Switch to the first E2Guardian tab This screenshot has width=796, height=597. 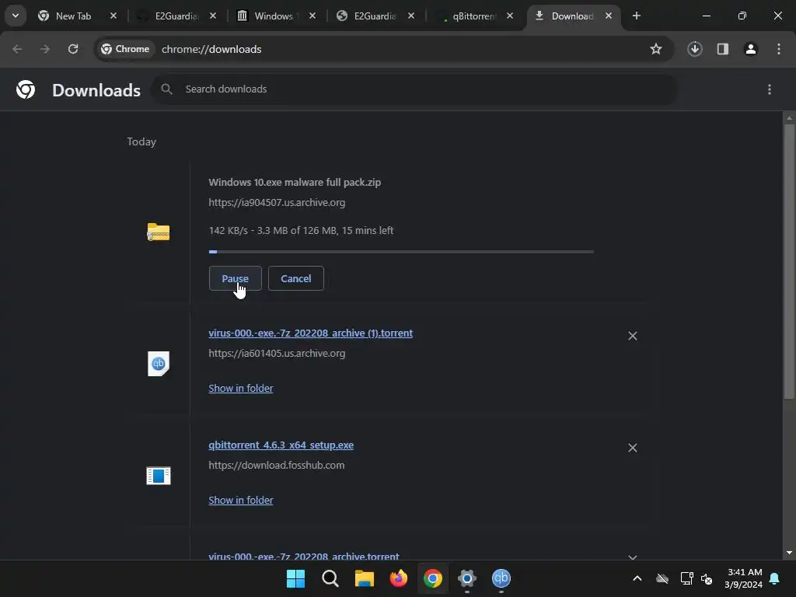point(176,16)
